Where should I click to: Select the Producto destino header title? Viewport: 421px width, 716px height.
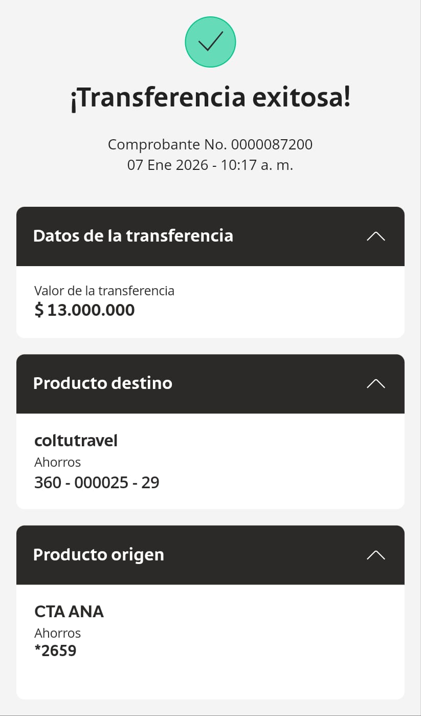point(102,383)
